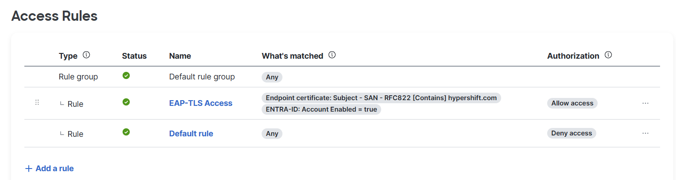Screen dimensions: 676x180
Task: Click the Any tag in Default rule group row
Action: (272, 77)
